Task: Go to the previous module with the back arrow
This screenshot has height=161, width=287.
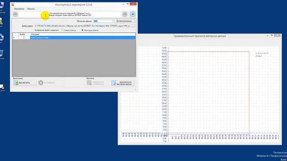Action: point(15,14)
